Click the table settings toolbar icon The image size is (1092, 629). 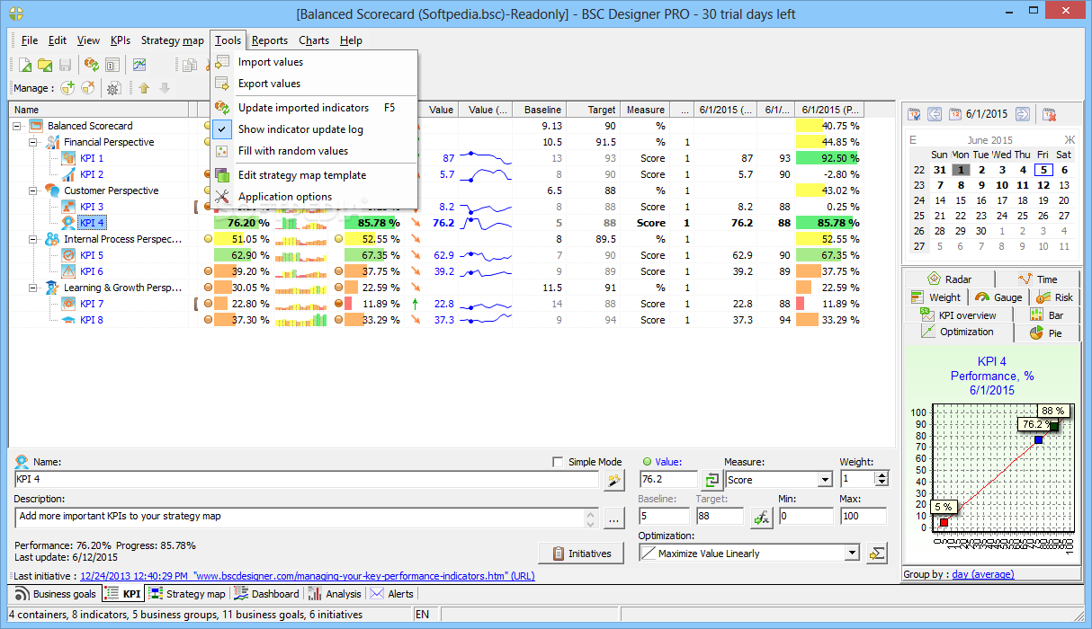click(112, 65)
